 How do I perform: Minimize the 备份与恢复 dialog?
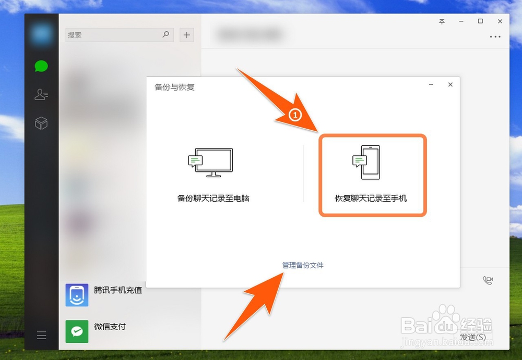click(431, 85)
